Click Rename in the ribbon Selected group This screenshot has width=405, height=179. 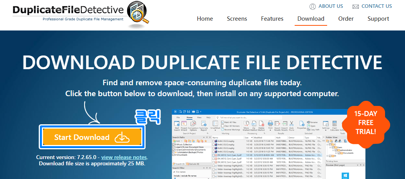tap(312, 122)
